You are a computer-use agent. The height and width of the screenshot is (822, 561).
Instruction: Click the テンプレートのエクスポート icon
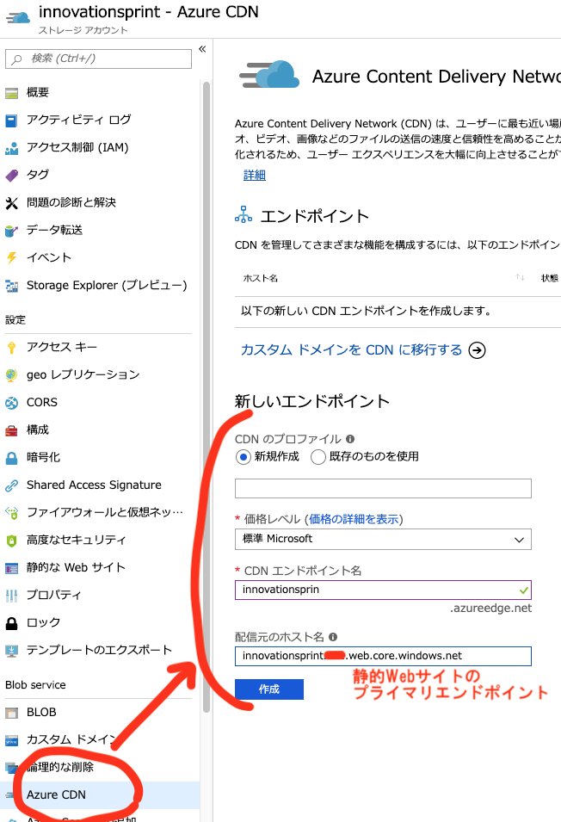(11, 651)
